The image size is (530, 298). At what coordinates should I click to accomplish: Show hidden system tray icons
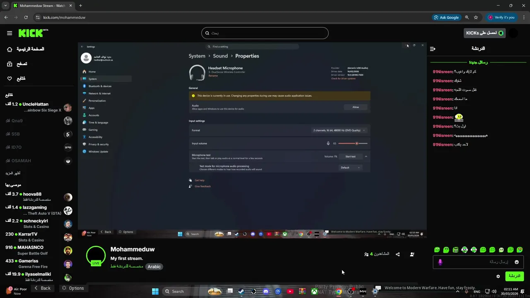pos(458,291)
